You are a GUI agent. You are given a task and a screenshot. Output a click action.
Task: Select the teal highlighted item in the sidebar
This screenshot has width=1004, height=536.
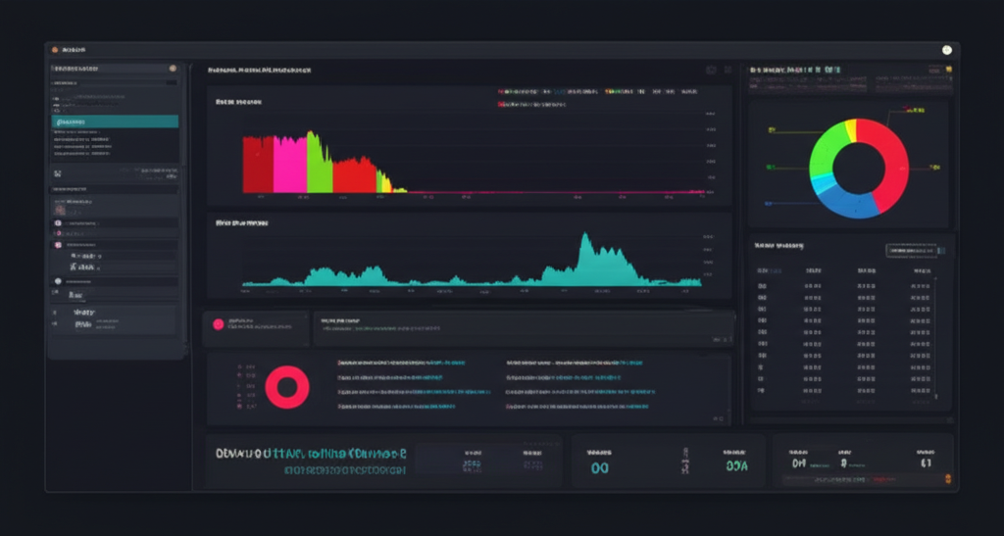(x=115, y=122)
